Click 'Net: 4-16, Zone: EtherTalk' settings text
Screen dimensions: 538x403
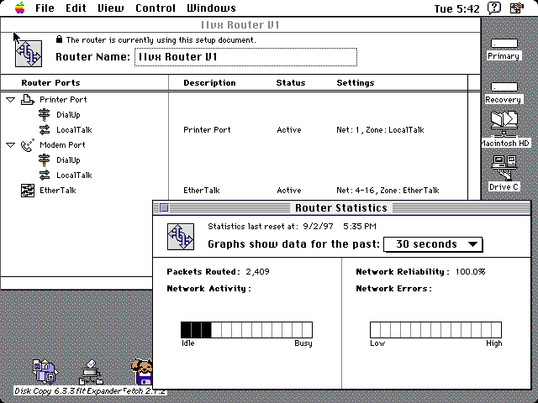coord(388,191)
